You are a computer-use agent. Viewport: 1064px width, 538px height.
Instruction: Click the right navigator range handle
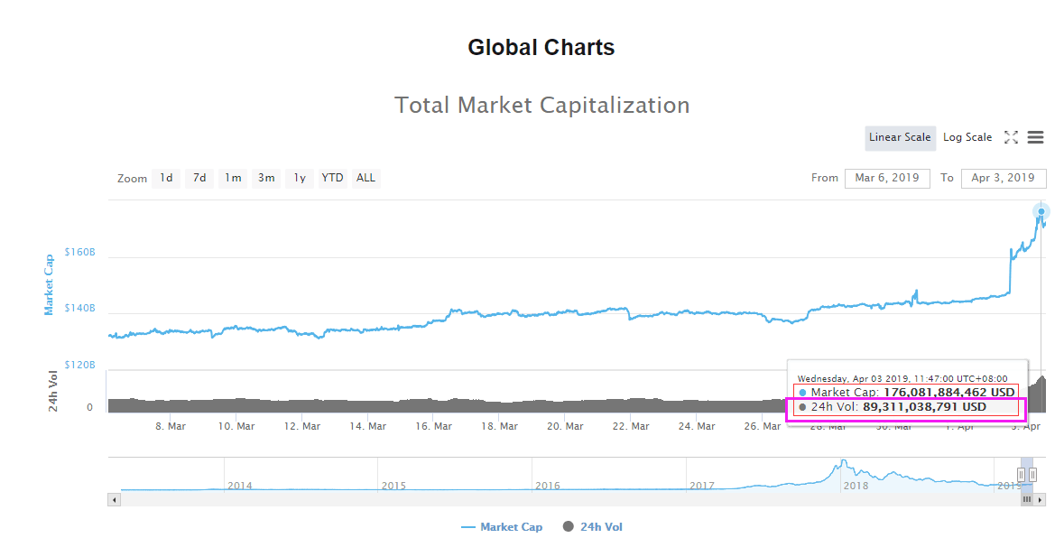pyautogui.click(x=1032, y=474)
